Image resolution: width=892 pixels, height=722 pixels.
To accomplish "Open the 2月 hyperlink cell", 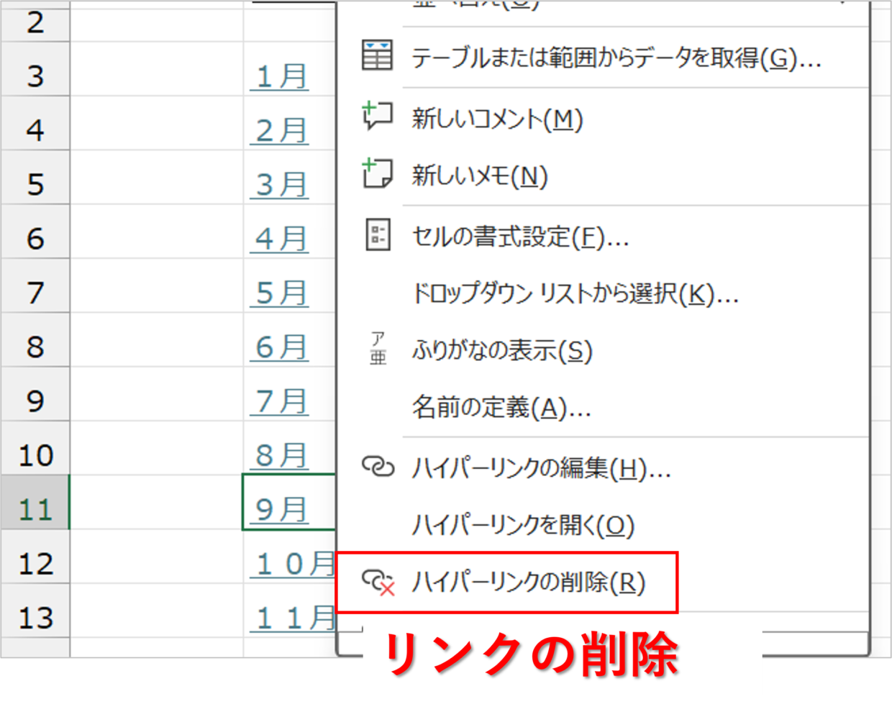I will pos(281,130).
